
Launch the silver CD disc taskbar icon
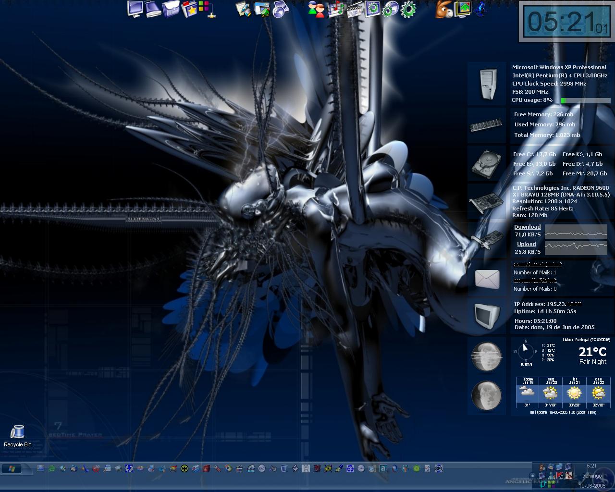pos(361,468)
